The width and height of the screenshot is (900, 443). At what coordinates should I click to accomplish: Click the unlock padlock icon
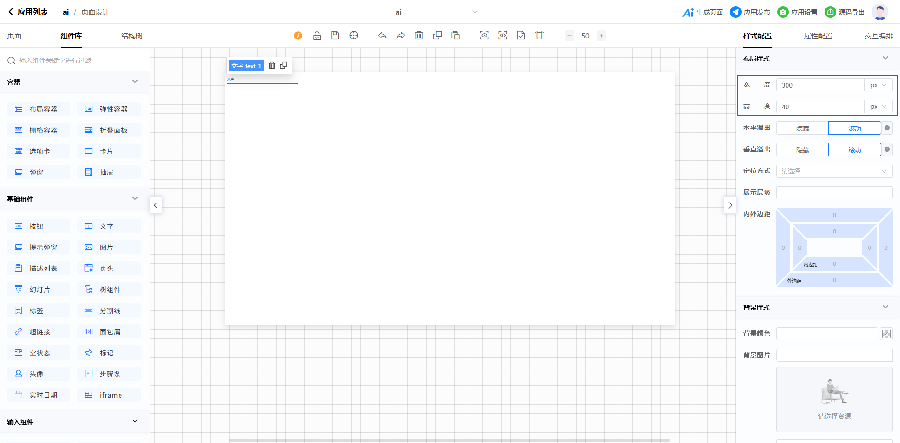point(317,36)
